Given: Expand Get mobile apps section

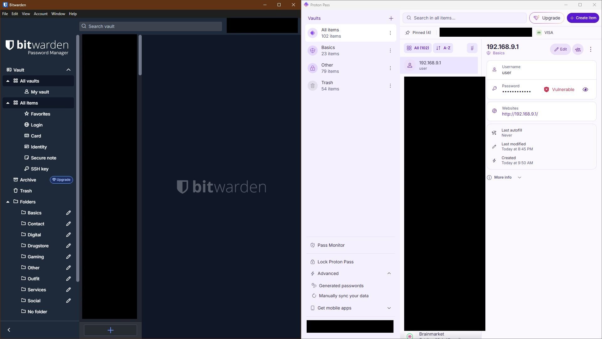Looking at the screenshot, I should point(389,308).
